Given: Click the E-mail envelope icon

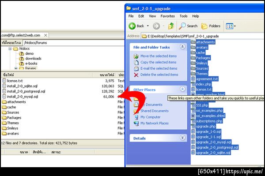Looking at the screenshot, I should point(136,68).
